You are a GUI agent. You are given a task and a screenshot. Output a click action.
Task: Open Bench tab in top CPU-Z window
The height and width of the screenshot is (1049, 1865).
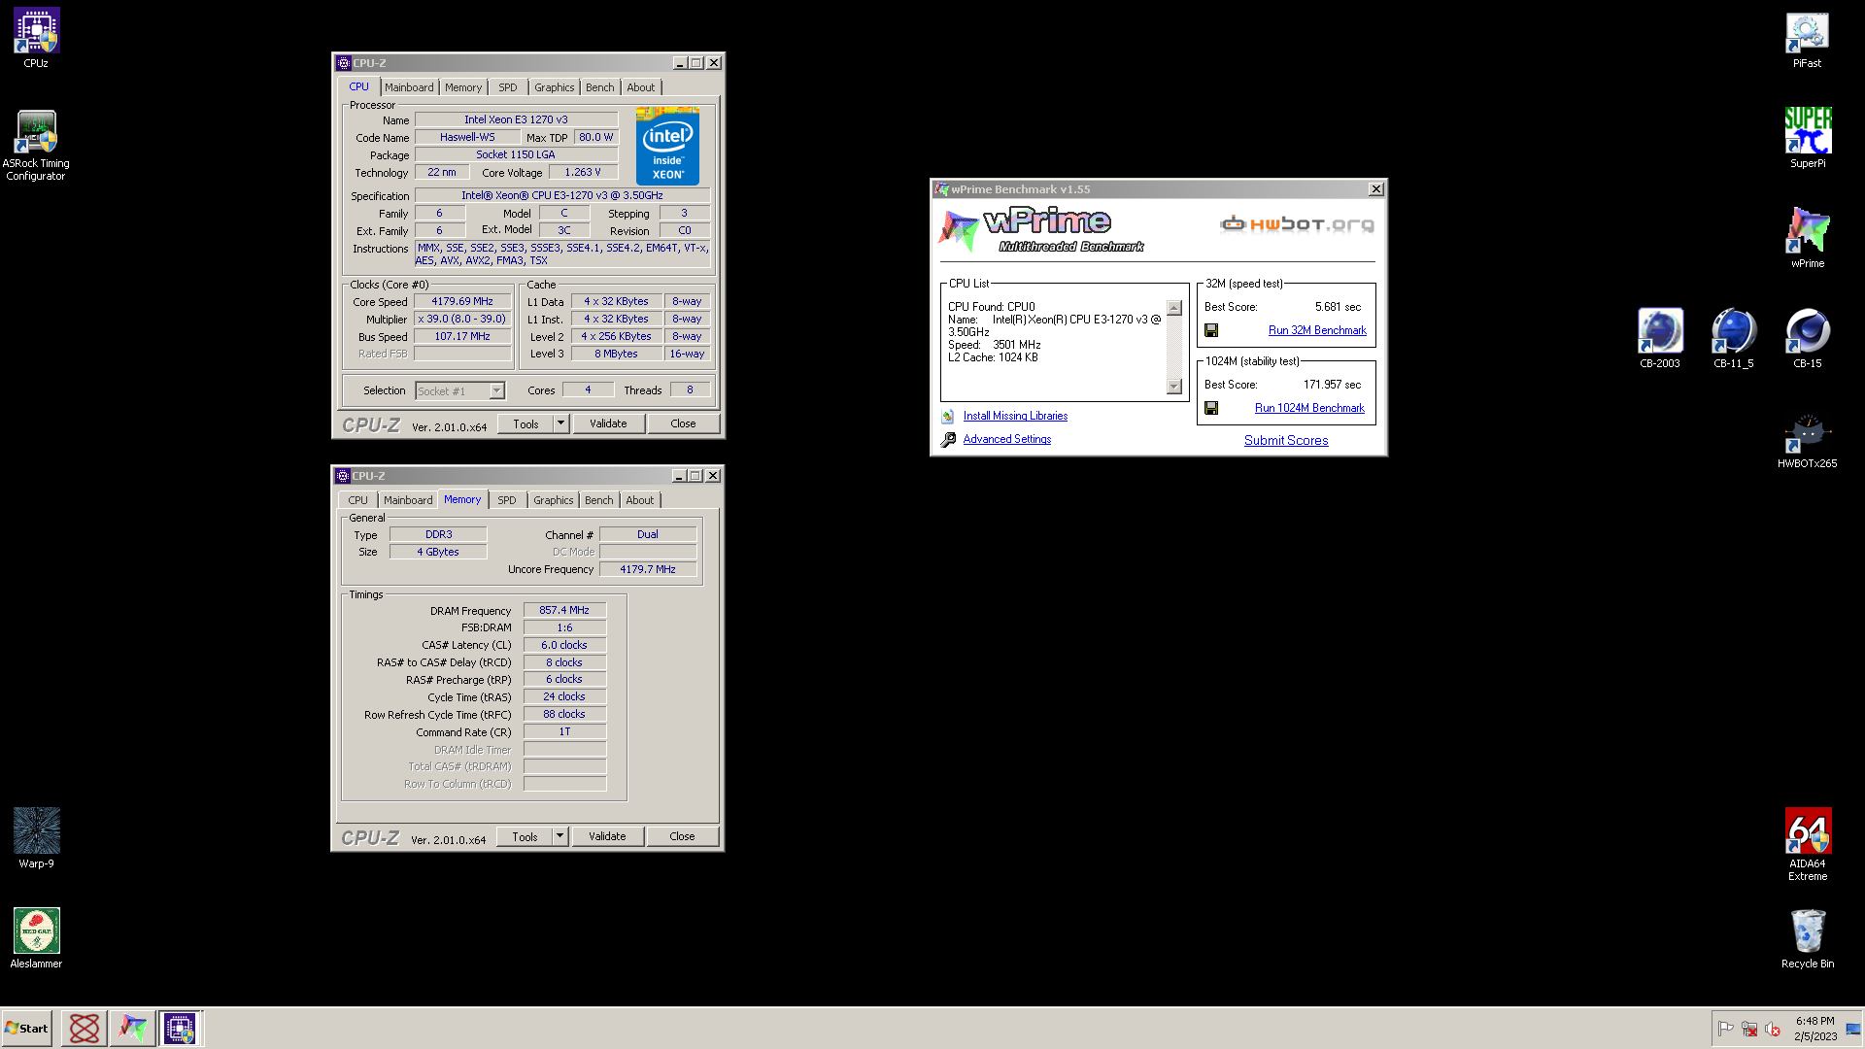[600, 87]
